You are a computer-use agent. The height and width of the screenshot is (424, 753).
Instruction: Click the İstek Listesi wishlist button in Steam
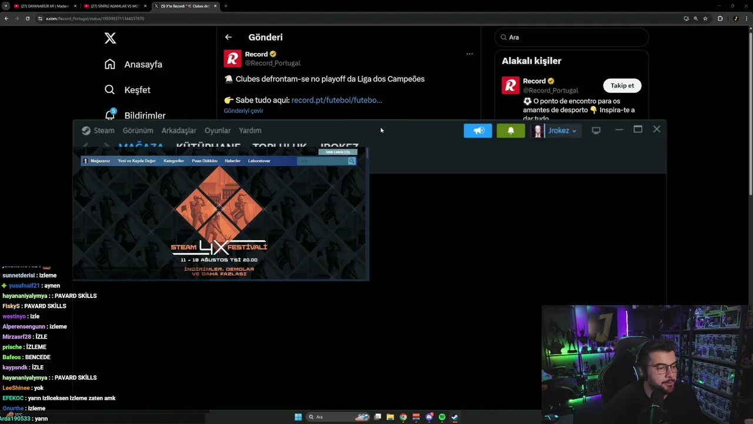click(x=338, y=152)
